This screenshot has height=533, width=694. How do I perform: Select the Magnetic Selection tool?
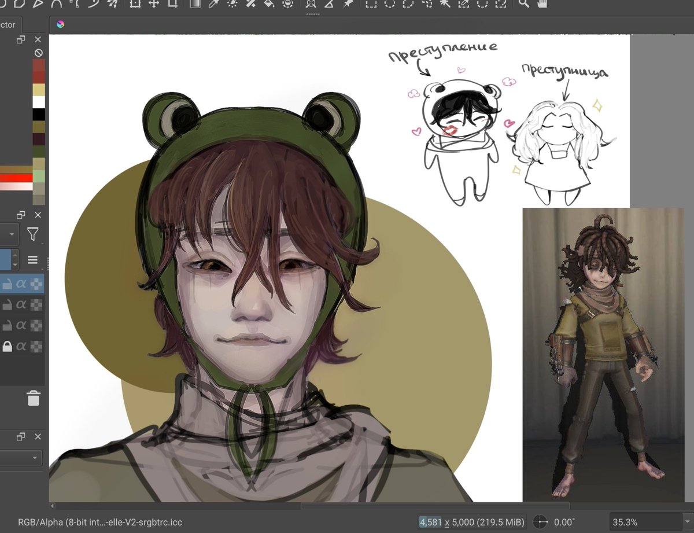coord(501,3)
